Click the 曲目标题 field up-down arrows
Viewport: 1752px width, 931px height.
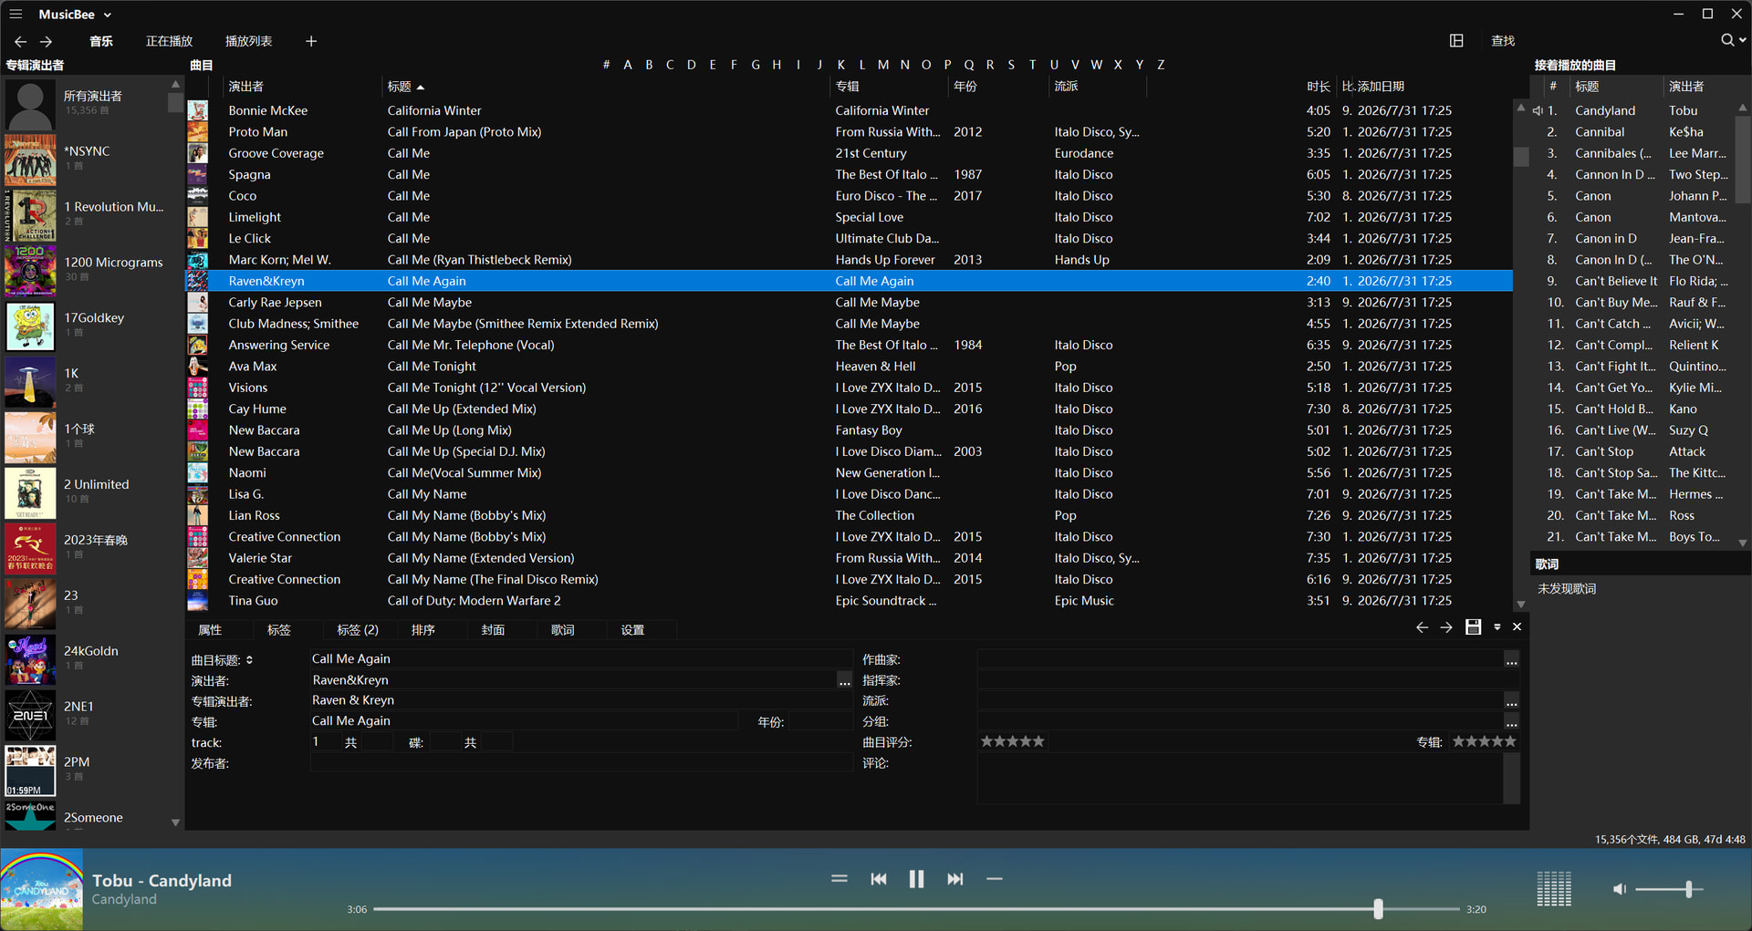point(249,660)
